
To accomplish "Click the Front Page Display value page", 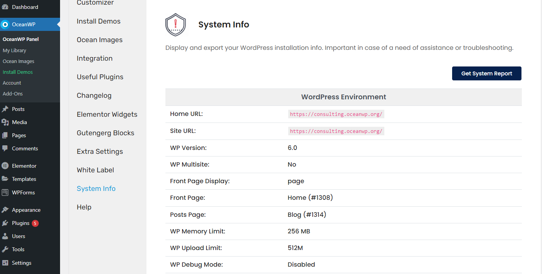I will coord(296,181).
